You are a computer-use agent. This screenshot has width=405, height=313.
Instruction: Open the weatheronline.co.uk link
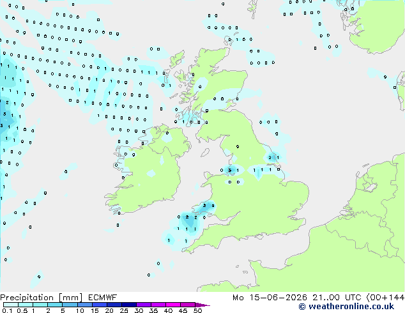346,307
